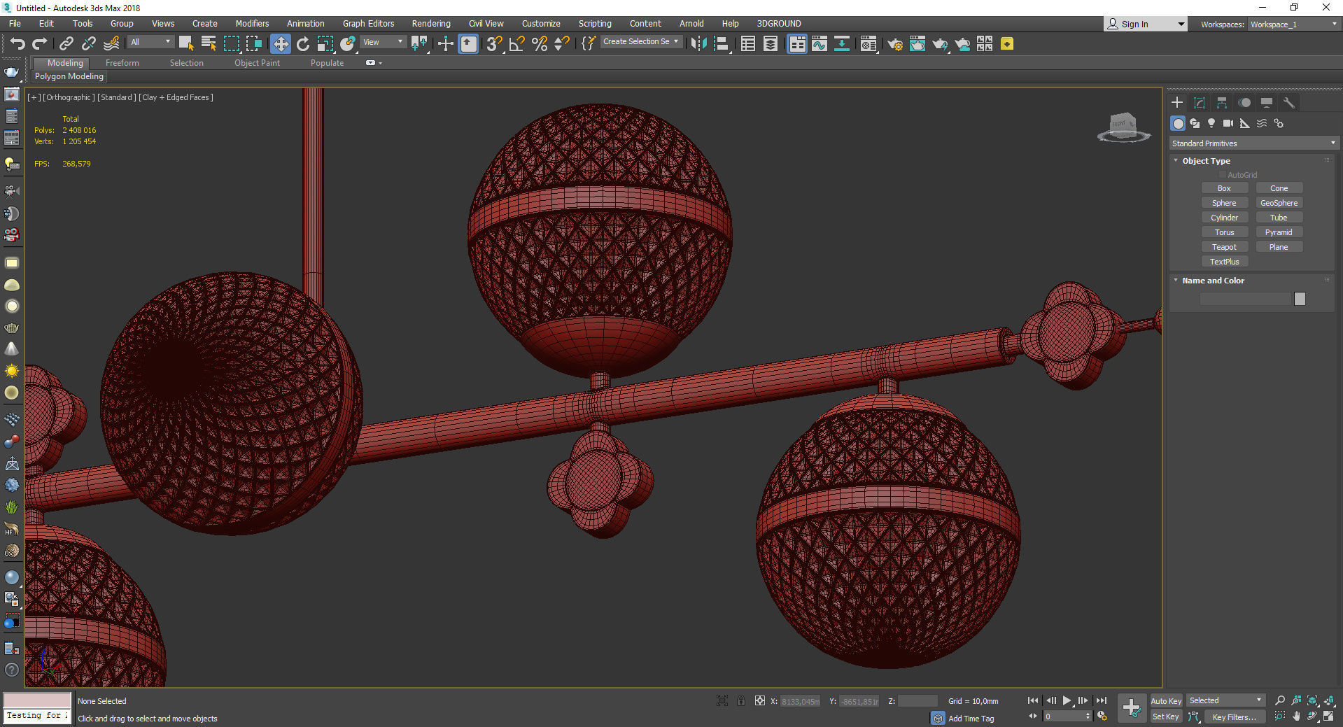Click the Undo arrow icon
Screen dimensions: 1343x727
[x=17, y=44]
